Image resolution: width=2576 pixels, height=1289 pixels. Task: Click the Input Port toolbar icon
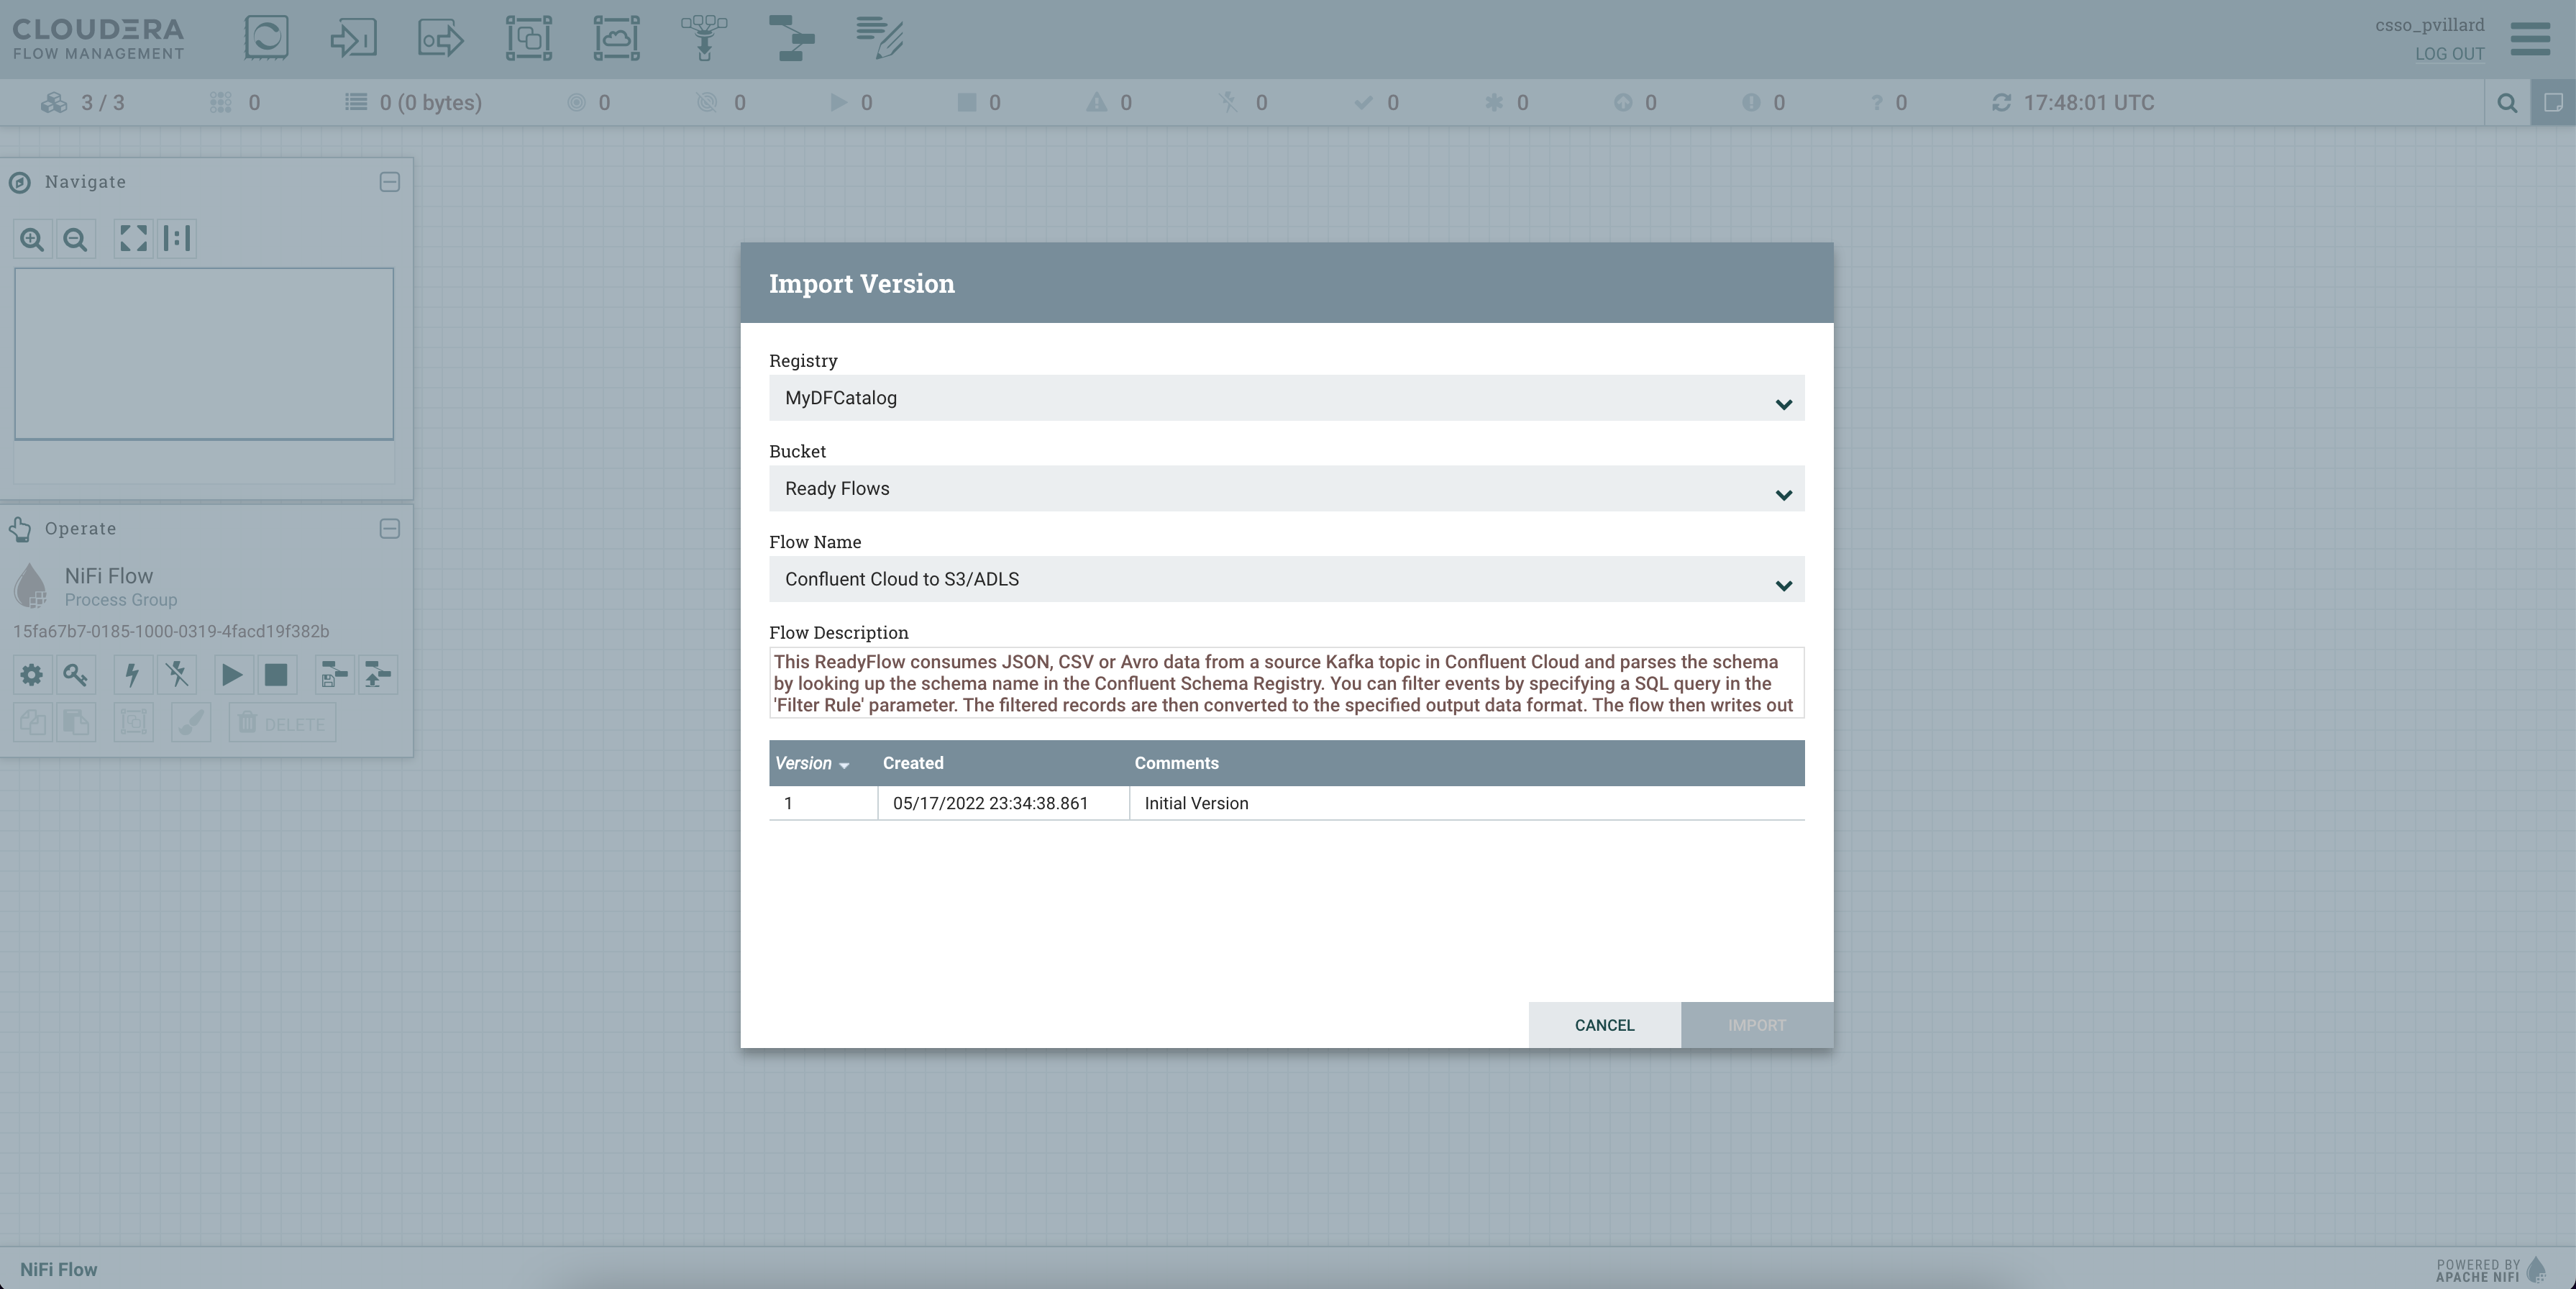click(x=353, y=38)
